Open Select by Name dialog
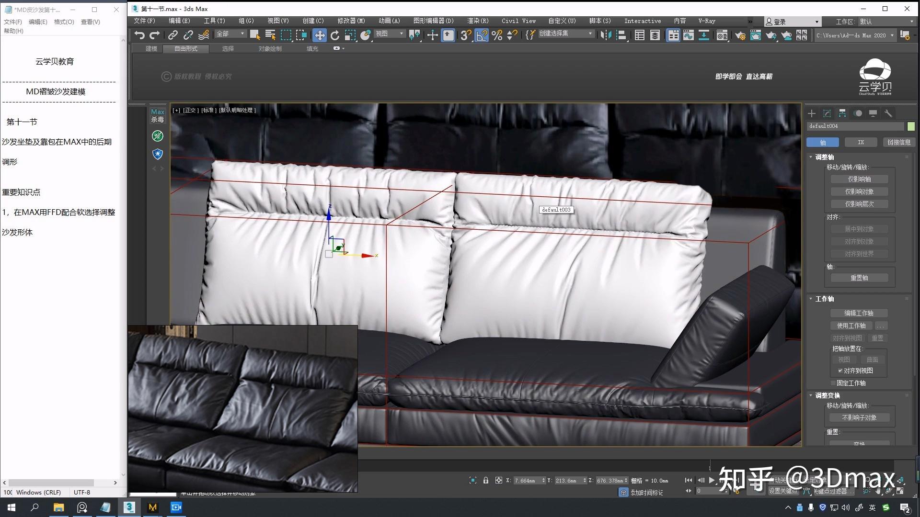920x517 pixels. [270, 34]
